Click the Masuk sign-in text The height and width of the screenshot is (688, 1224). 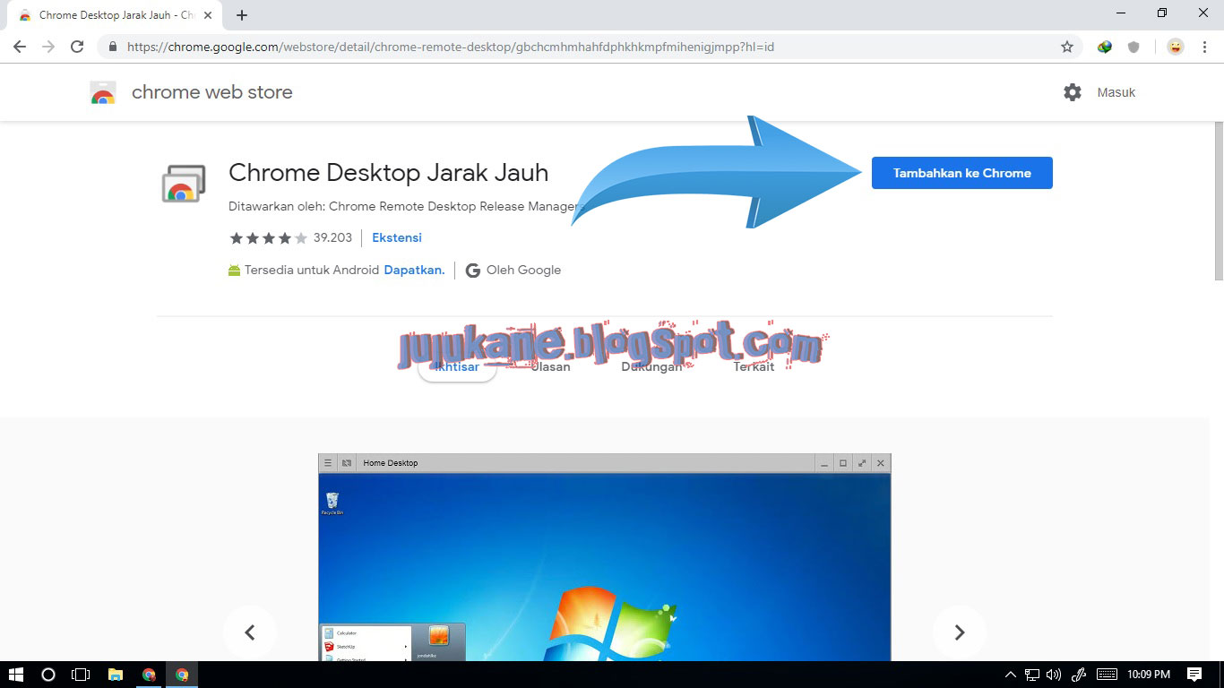[1116, 91]
